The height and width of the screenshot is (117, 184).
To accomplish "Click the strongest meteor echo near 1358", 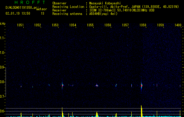I will point(141,85).
